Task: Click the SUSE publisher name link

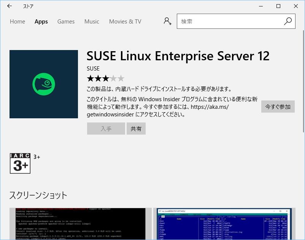Action: pyautogui.click(x=93, y=68)
